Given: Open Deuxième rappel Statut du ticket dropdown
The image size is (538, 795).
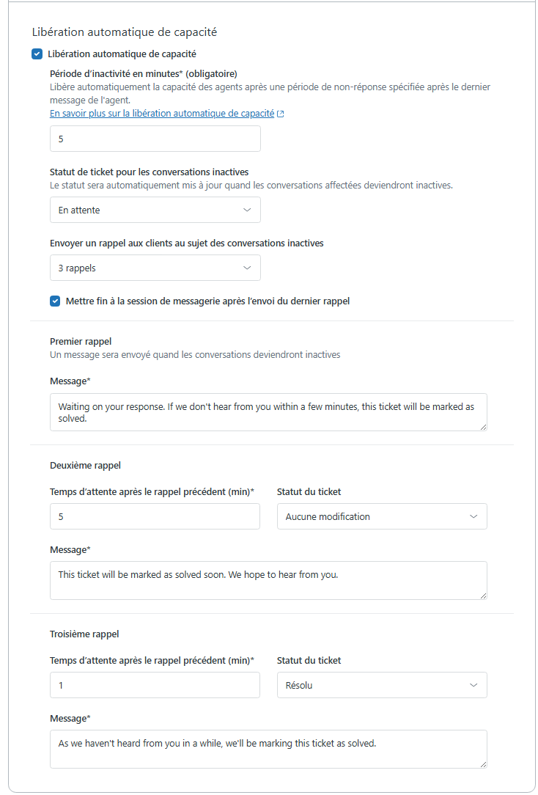Looking at the screenshot, I should point(381,516).
